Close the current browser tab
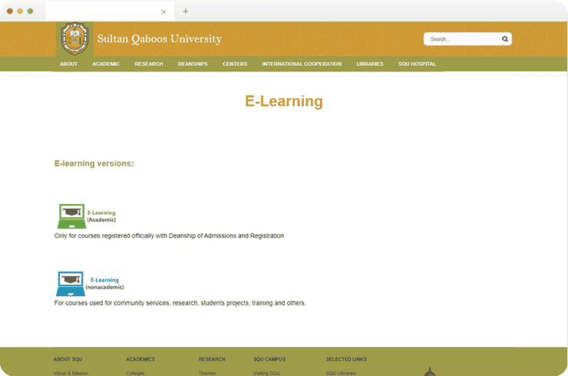 click(x=163, y=12)
